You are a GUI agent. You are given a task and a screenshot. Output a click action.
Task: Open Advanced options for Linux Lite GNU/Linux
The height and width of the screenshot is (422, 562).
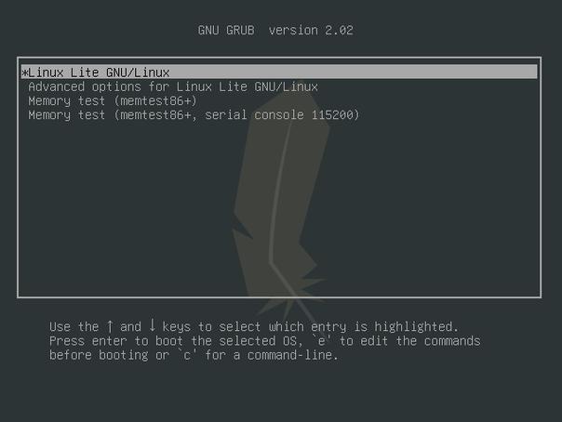tap(173, 87)
